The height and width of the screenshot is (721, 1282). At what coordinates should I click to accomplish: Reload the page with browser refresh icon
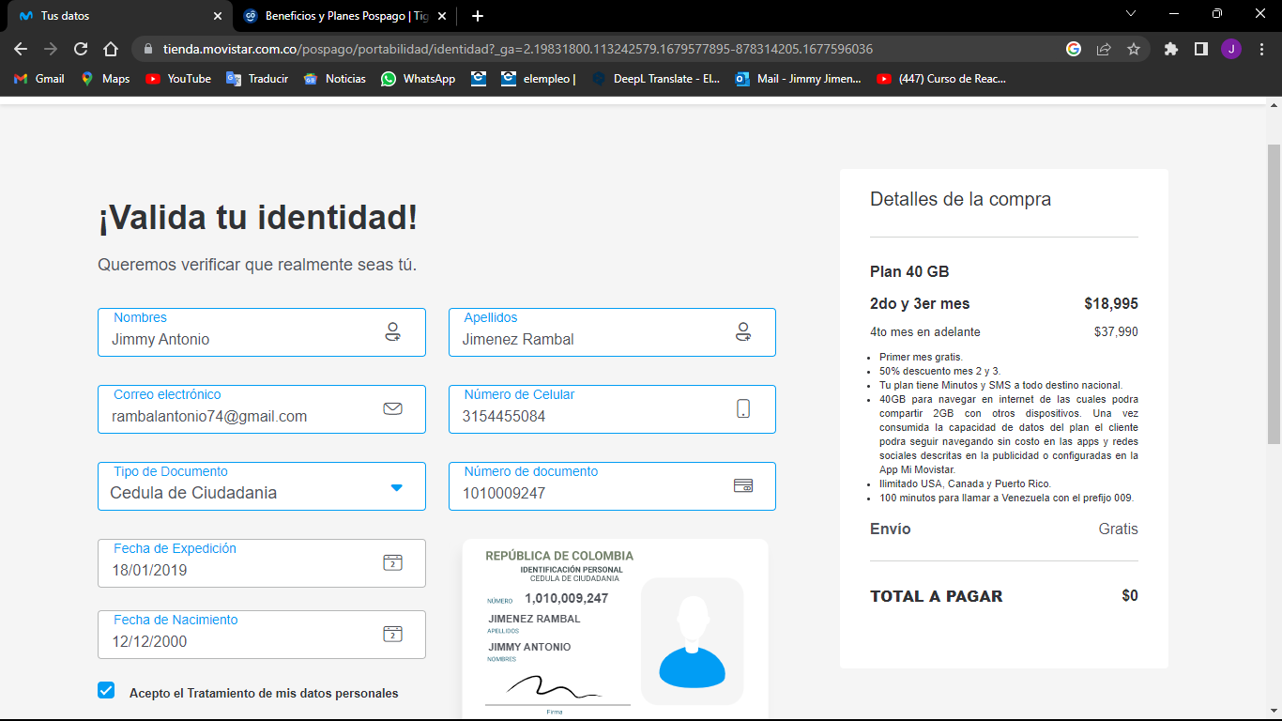81,49
